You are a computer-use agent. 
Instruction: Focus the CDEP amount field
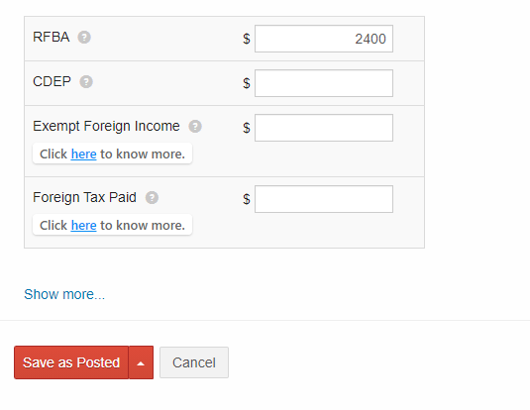pyautogui.click(x=324, y=83)
